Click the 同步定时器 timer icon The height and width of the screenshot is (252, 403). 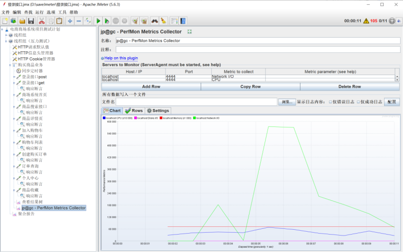(19, 71)
